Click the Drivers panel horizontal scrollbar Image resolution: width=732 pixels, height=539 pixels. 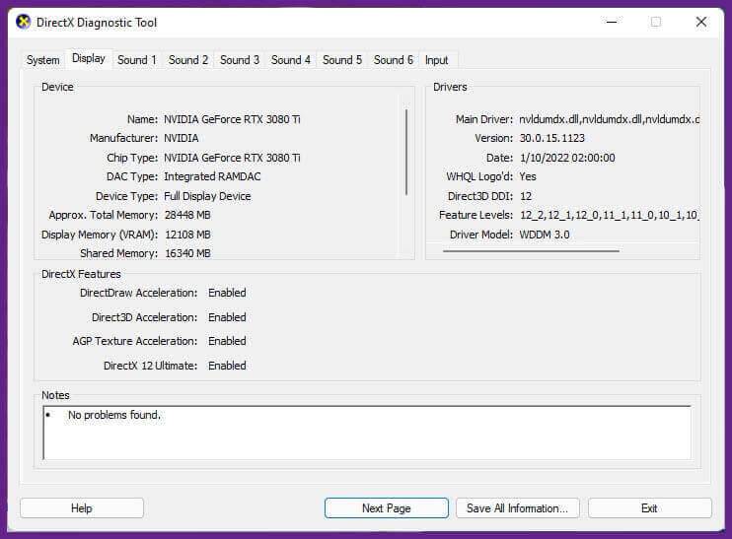tap(531, 251)
